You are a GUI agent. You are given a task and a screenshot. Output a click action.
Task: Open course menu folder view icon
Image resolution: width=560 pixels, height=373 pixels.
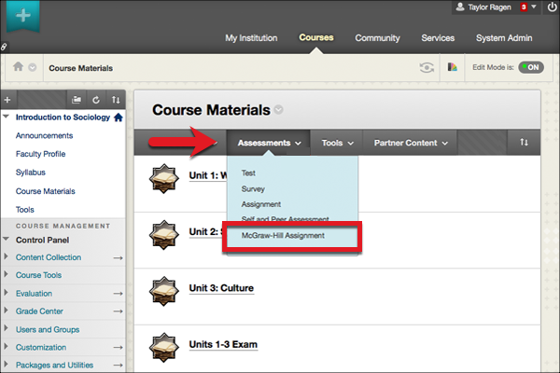coord(77,99)
